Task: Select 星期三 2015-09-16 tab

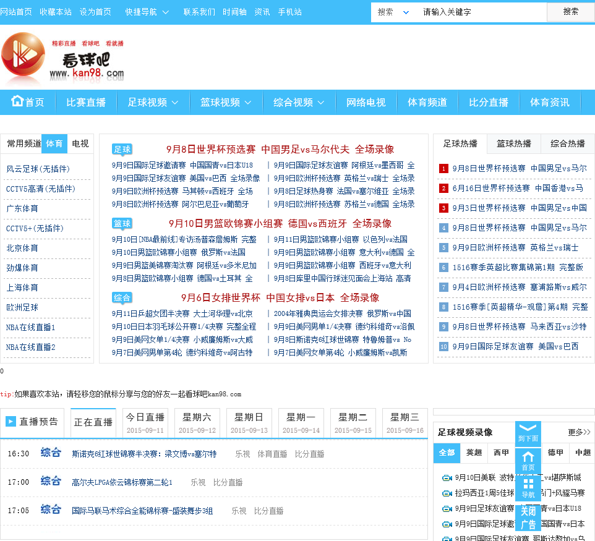Action: (x=405, y=423)
